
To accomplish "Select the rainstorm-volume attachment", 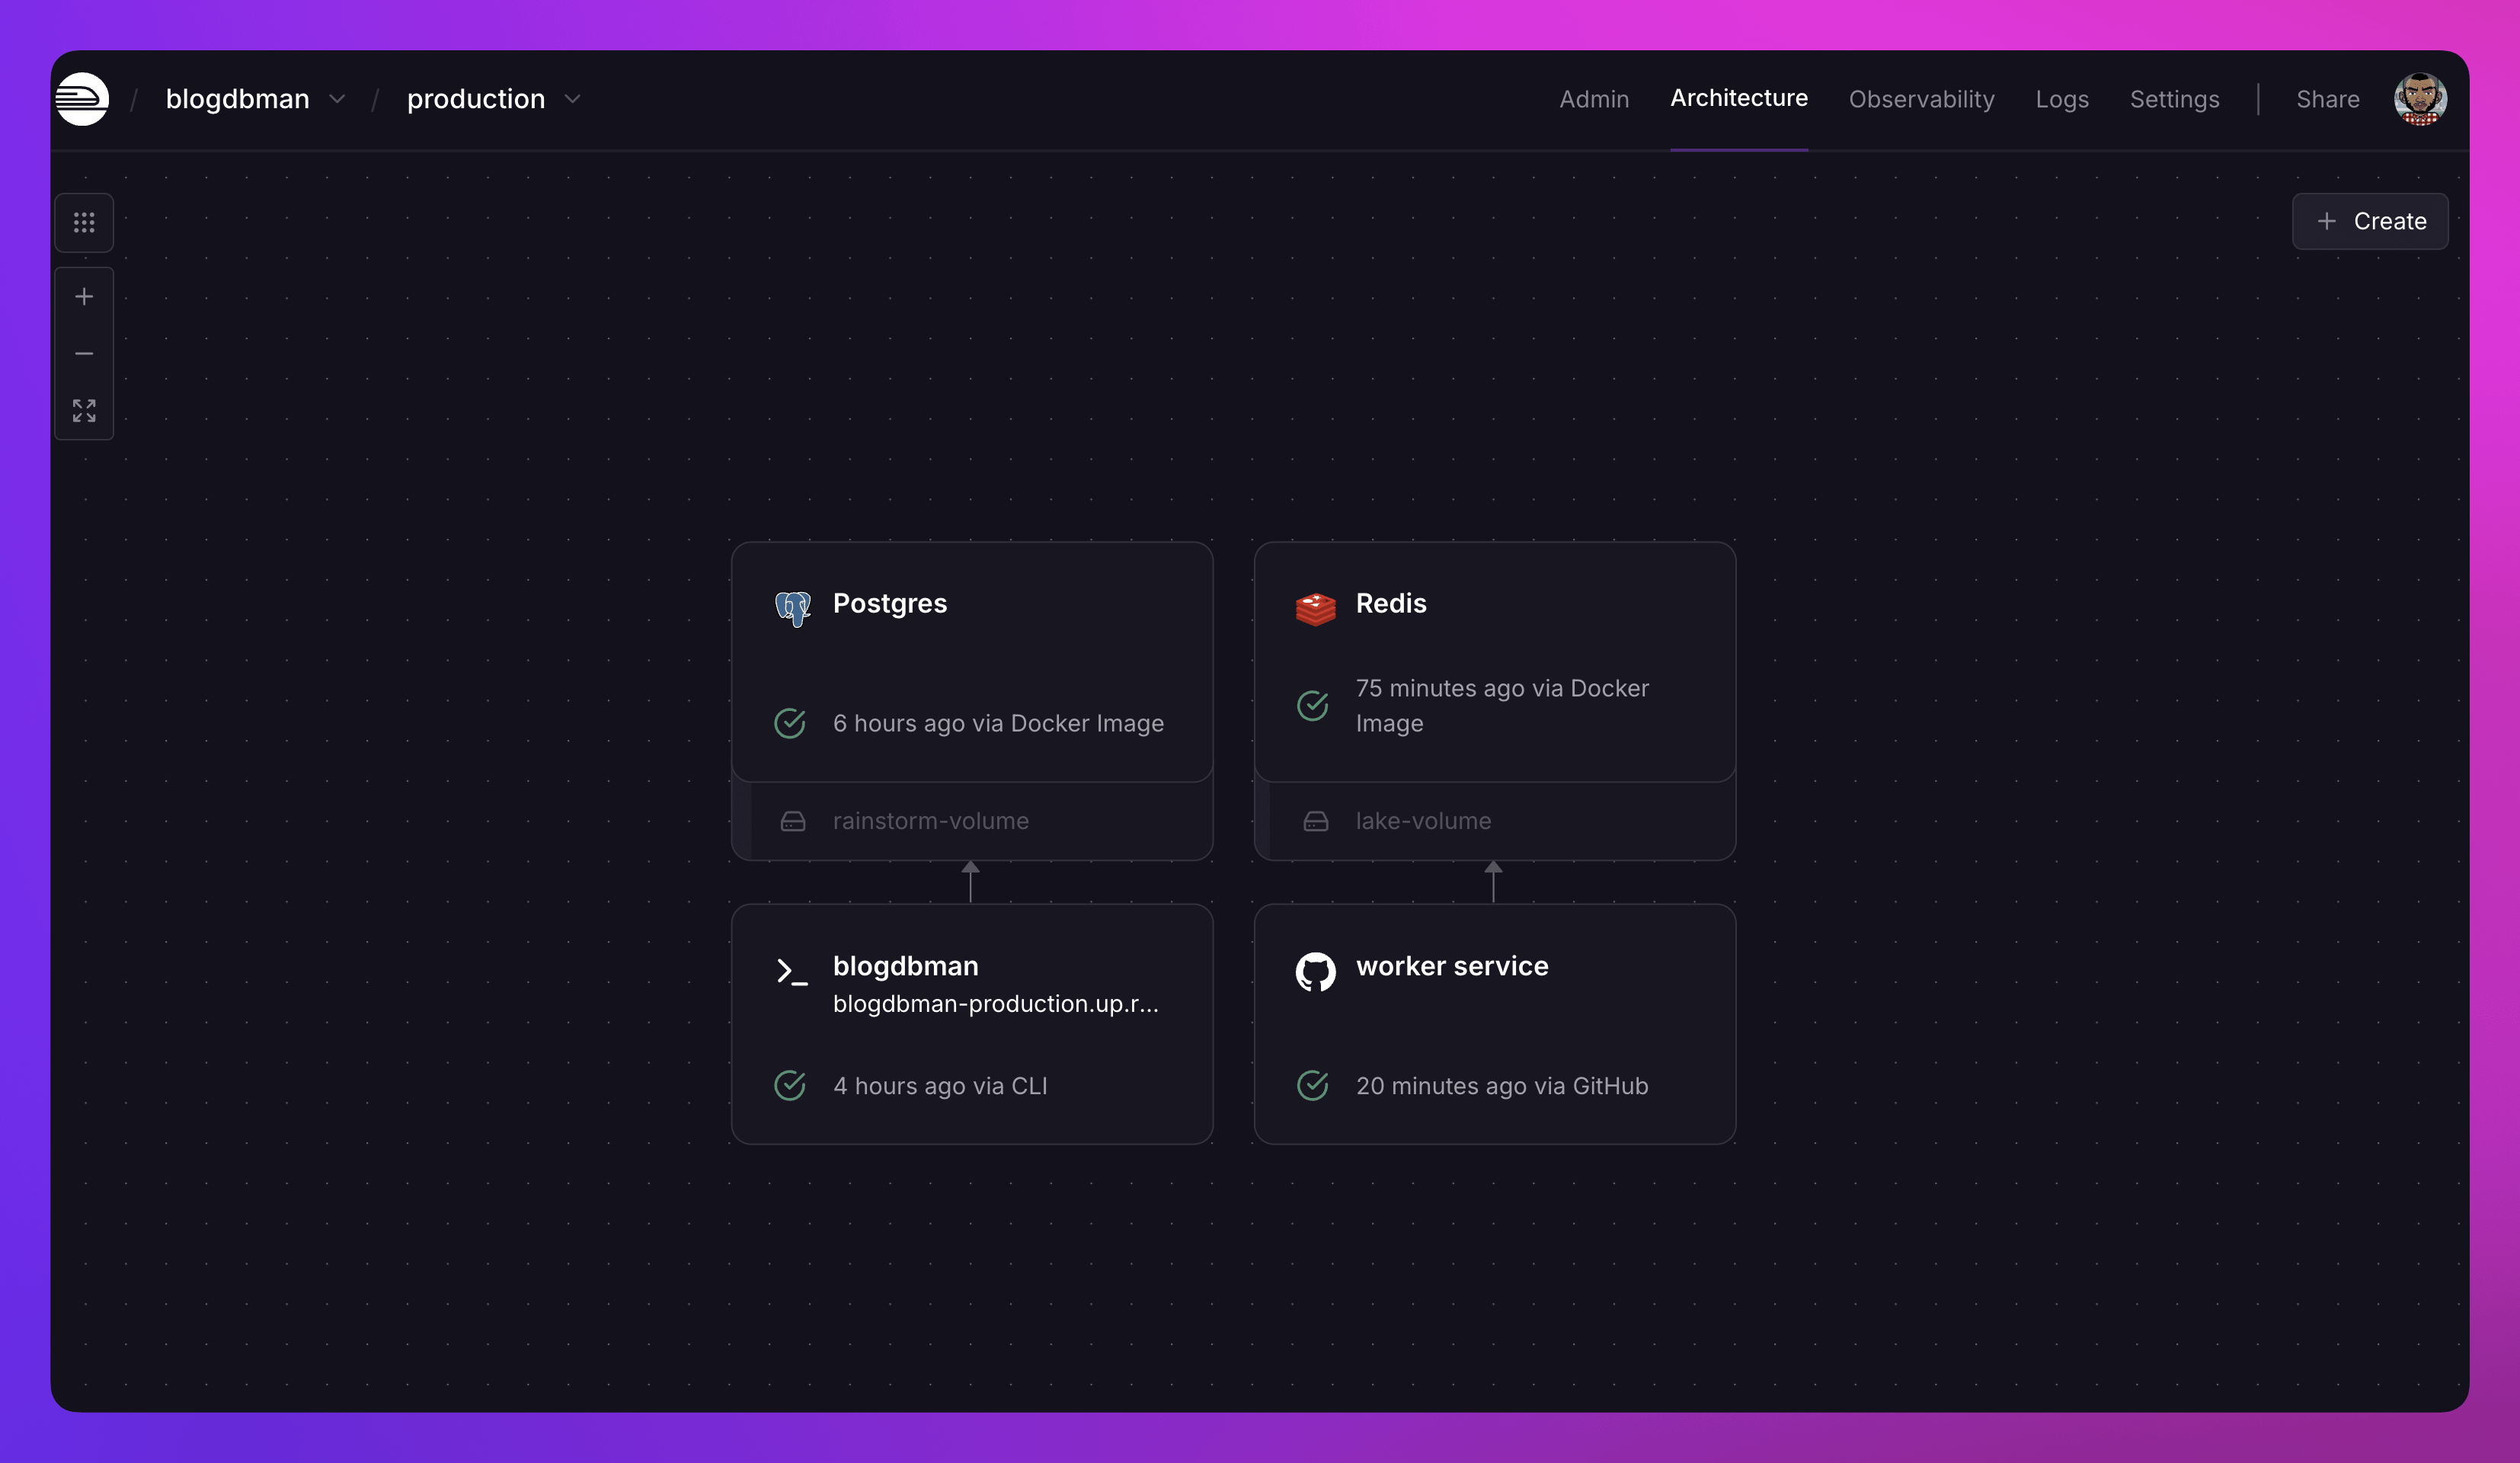I will point(930,821).
